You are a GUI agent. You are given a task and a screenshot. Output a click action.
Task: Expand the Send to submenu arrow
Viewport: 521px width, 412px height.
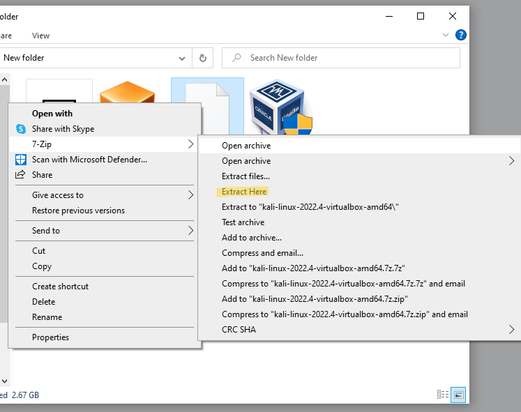click(x=191, y=231)
